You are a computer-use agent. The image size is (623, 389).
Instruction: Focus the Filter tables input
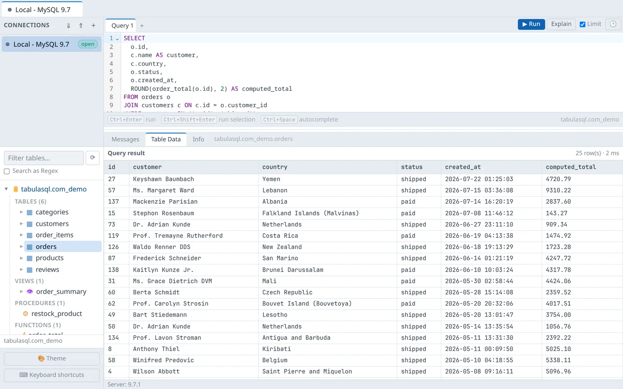tap(44, 158)
